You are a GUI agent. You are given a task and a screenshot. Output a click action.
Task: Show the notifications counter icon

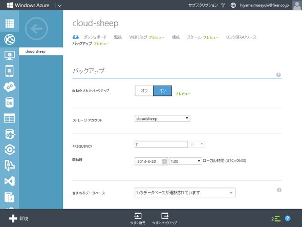(276, 219)
